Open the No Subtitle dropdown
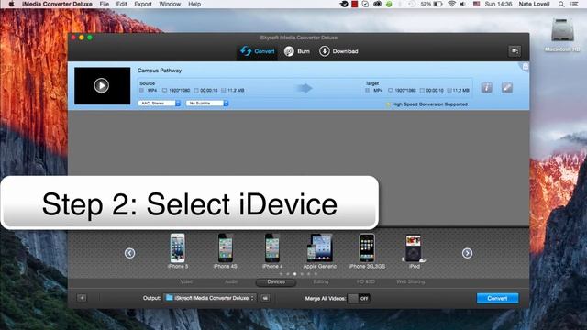 207,104
